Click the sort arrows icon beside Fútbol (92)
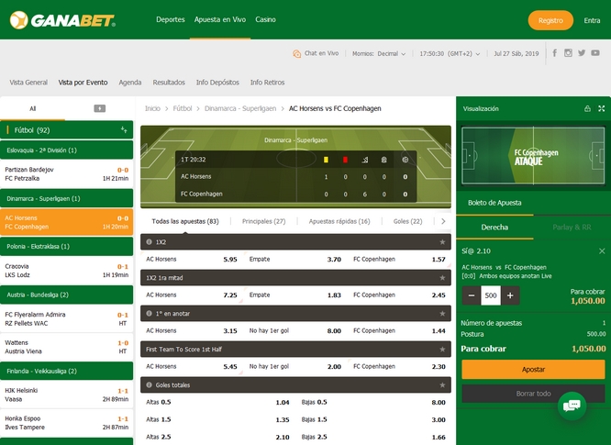Screen dimensions: 611x445 (x=124, y=129)
